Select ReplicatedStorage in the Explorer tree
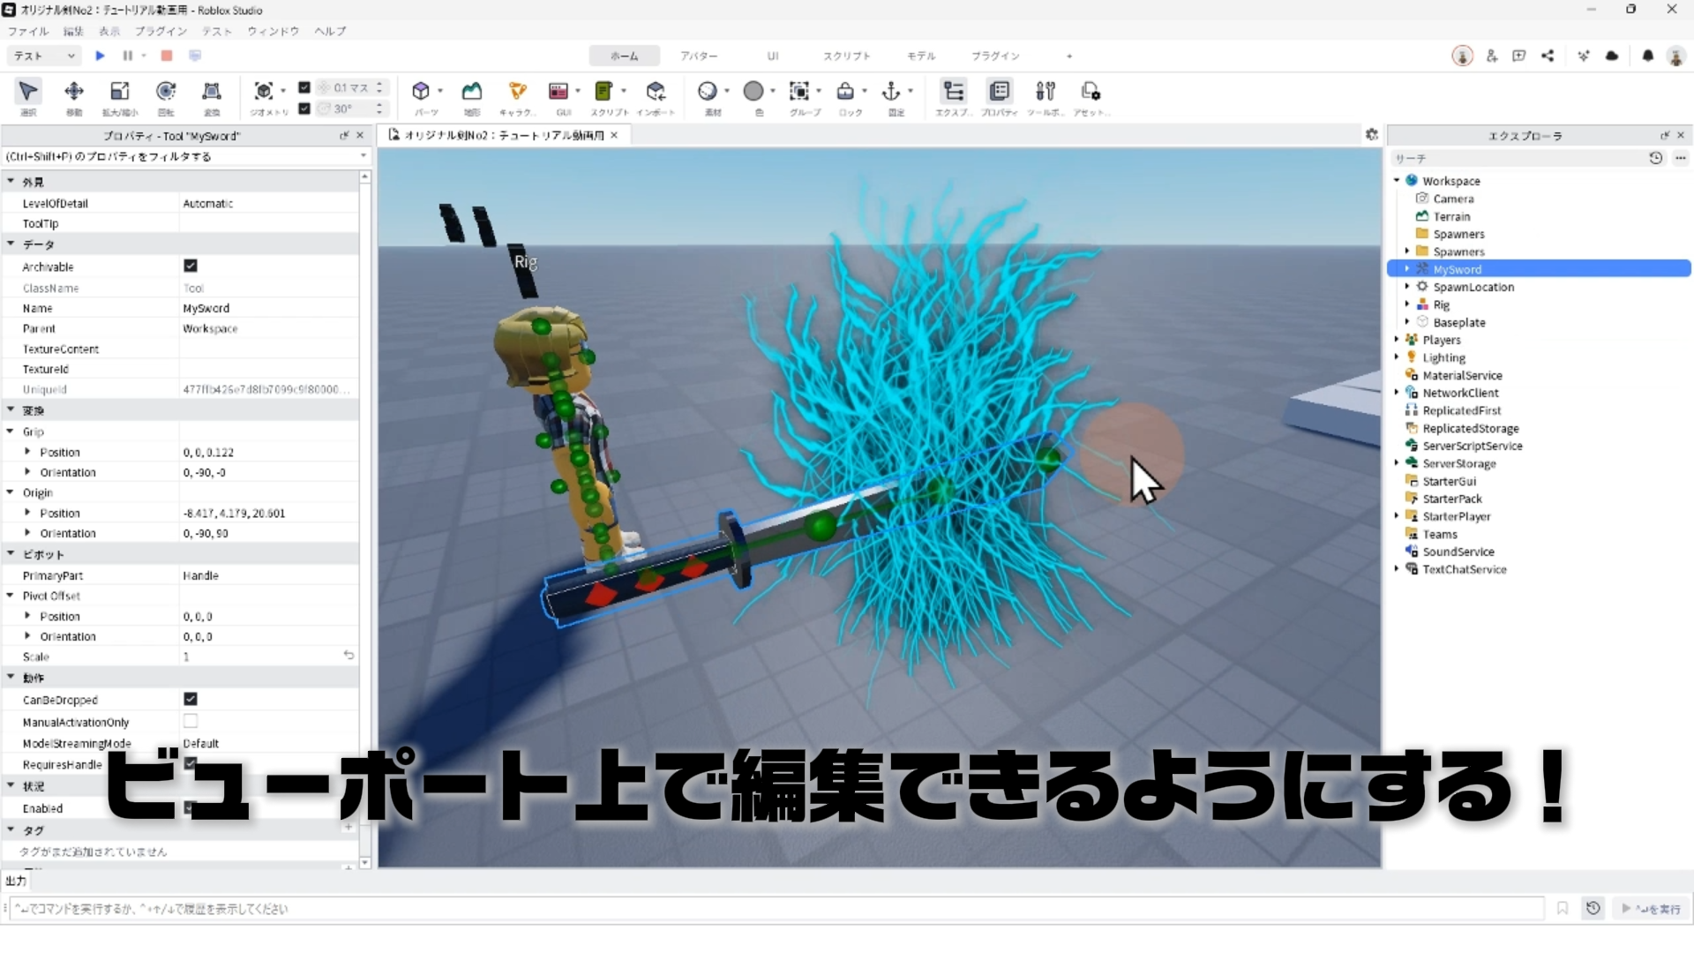 click(1470, 428)
